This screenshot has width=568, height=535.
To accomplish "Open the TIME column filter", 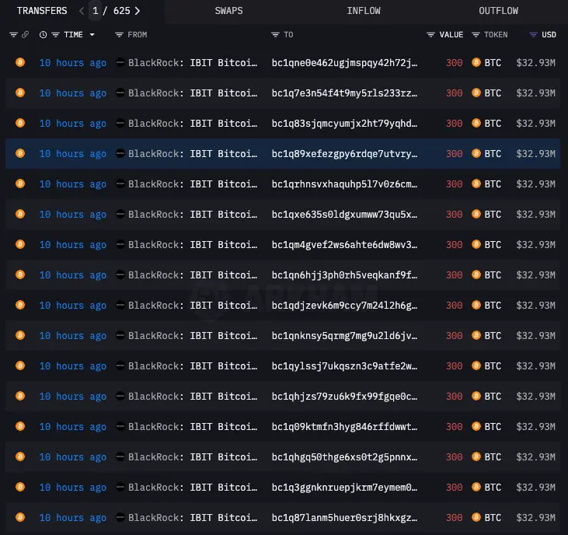I will point(55,35).
